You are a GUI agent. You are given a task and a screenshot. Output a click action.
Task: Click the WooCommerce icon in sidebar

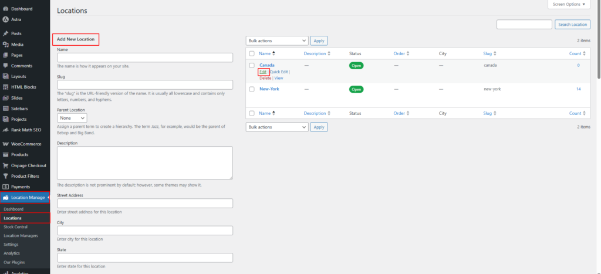(5, 144)
